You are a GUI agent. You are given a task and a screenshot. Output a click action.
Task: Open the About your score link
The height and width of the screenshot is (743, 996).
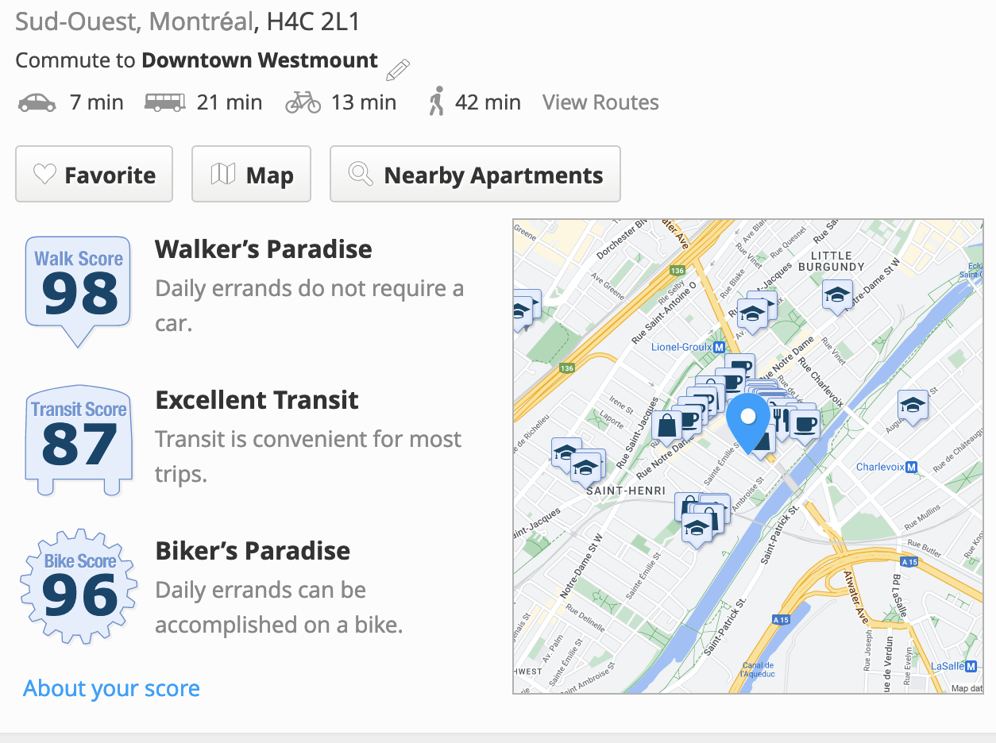[111, 688]
